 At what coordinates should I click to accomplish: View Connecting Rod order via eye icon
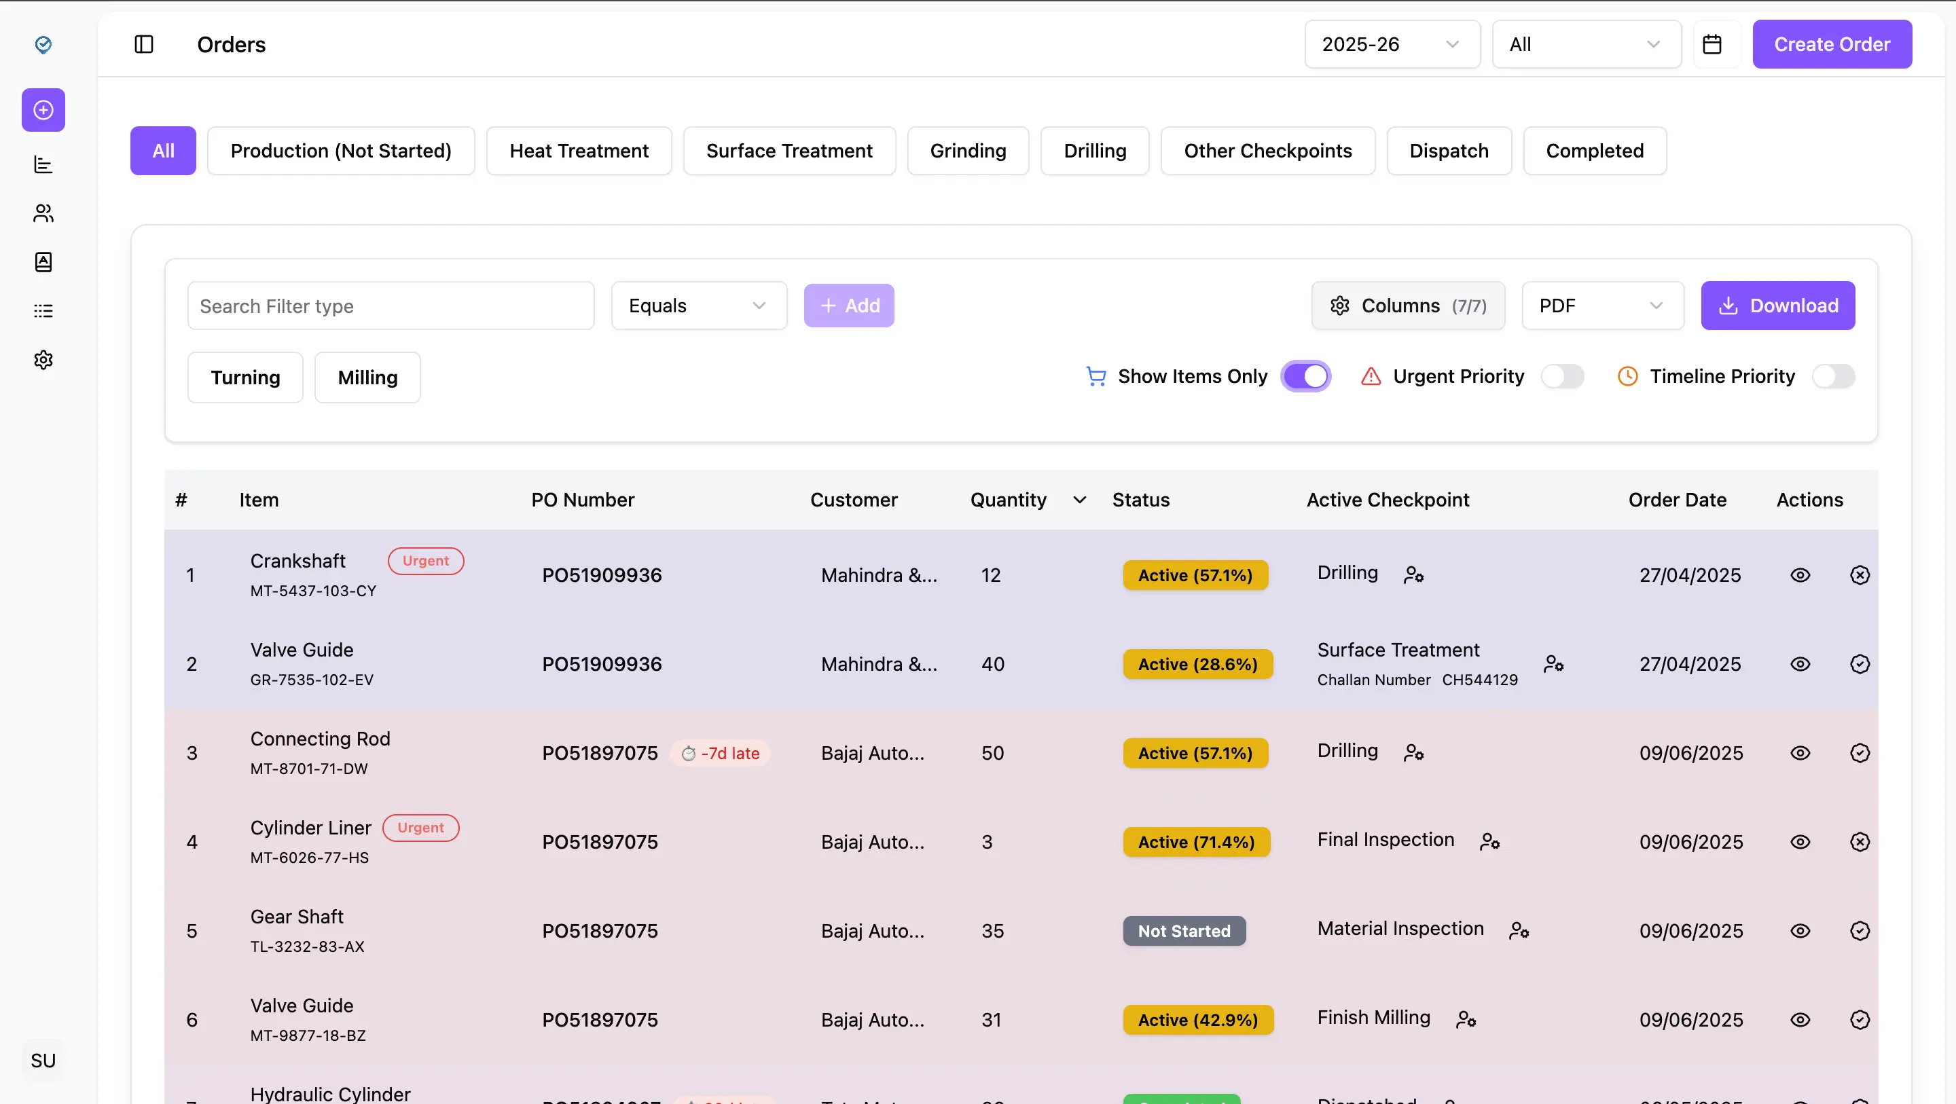click(1800, 752)
